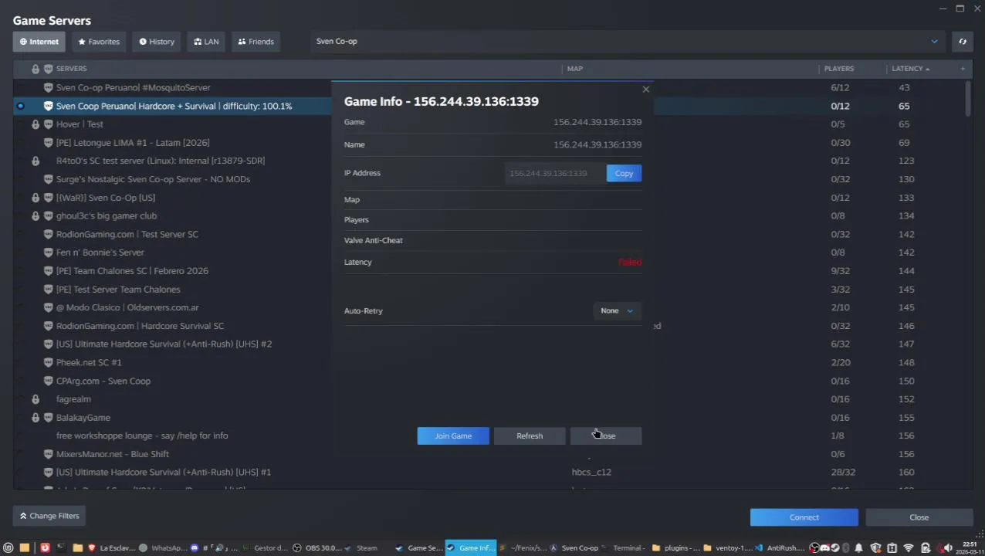The image size is (985, 556).
Task: Sort by the Players column header
Action: (838, 69)
